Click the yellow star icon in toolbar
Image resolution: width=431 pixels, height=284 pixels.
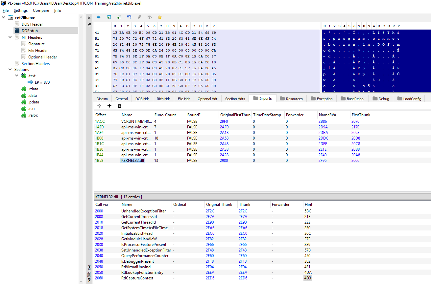pos(160,17)
